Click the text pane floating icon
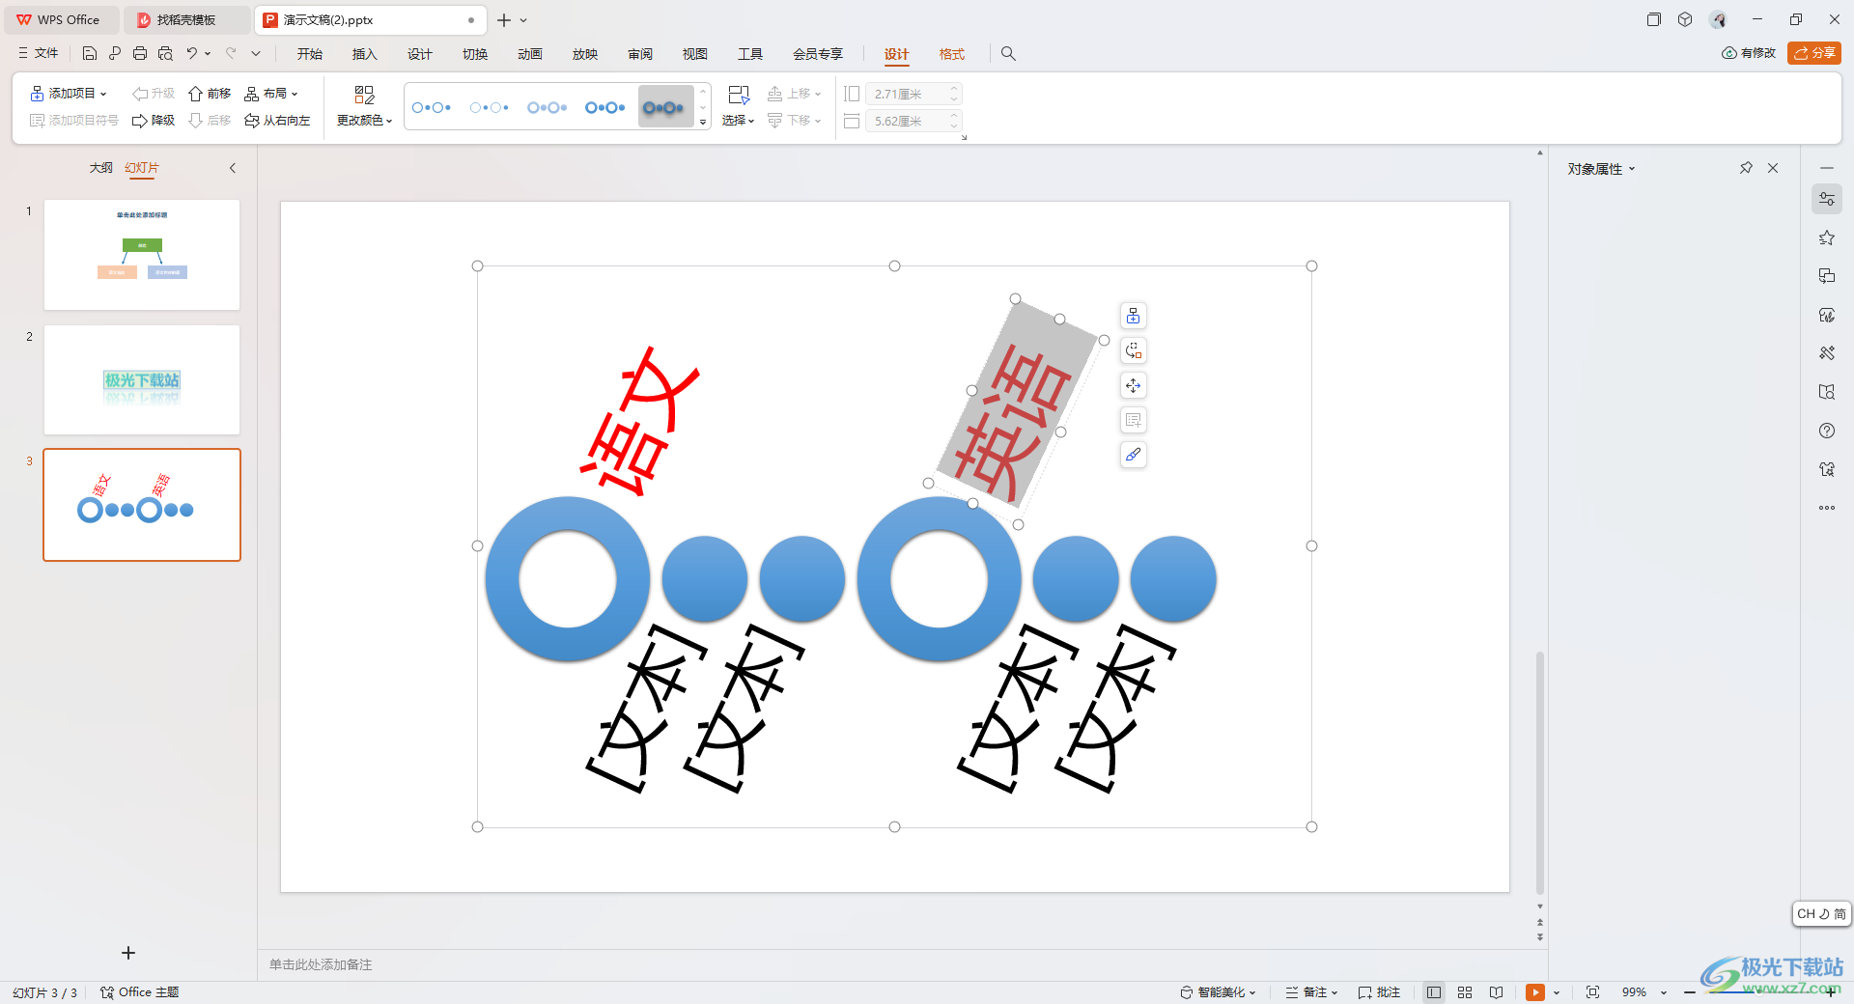The image size is (1854, 1004). click(x=1134, y=420)
